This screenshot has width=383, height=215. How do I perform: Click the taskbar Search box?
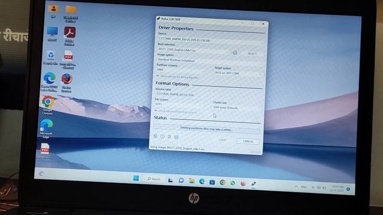154,179
